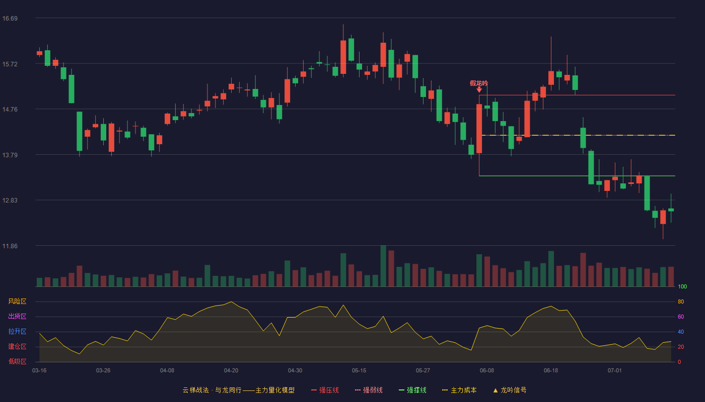This screenshot has height=402, width=705.
Task: Toggle the 强撑线 legend entry
Action: pyautogui.click(x=412, y=390)
